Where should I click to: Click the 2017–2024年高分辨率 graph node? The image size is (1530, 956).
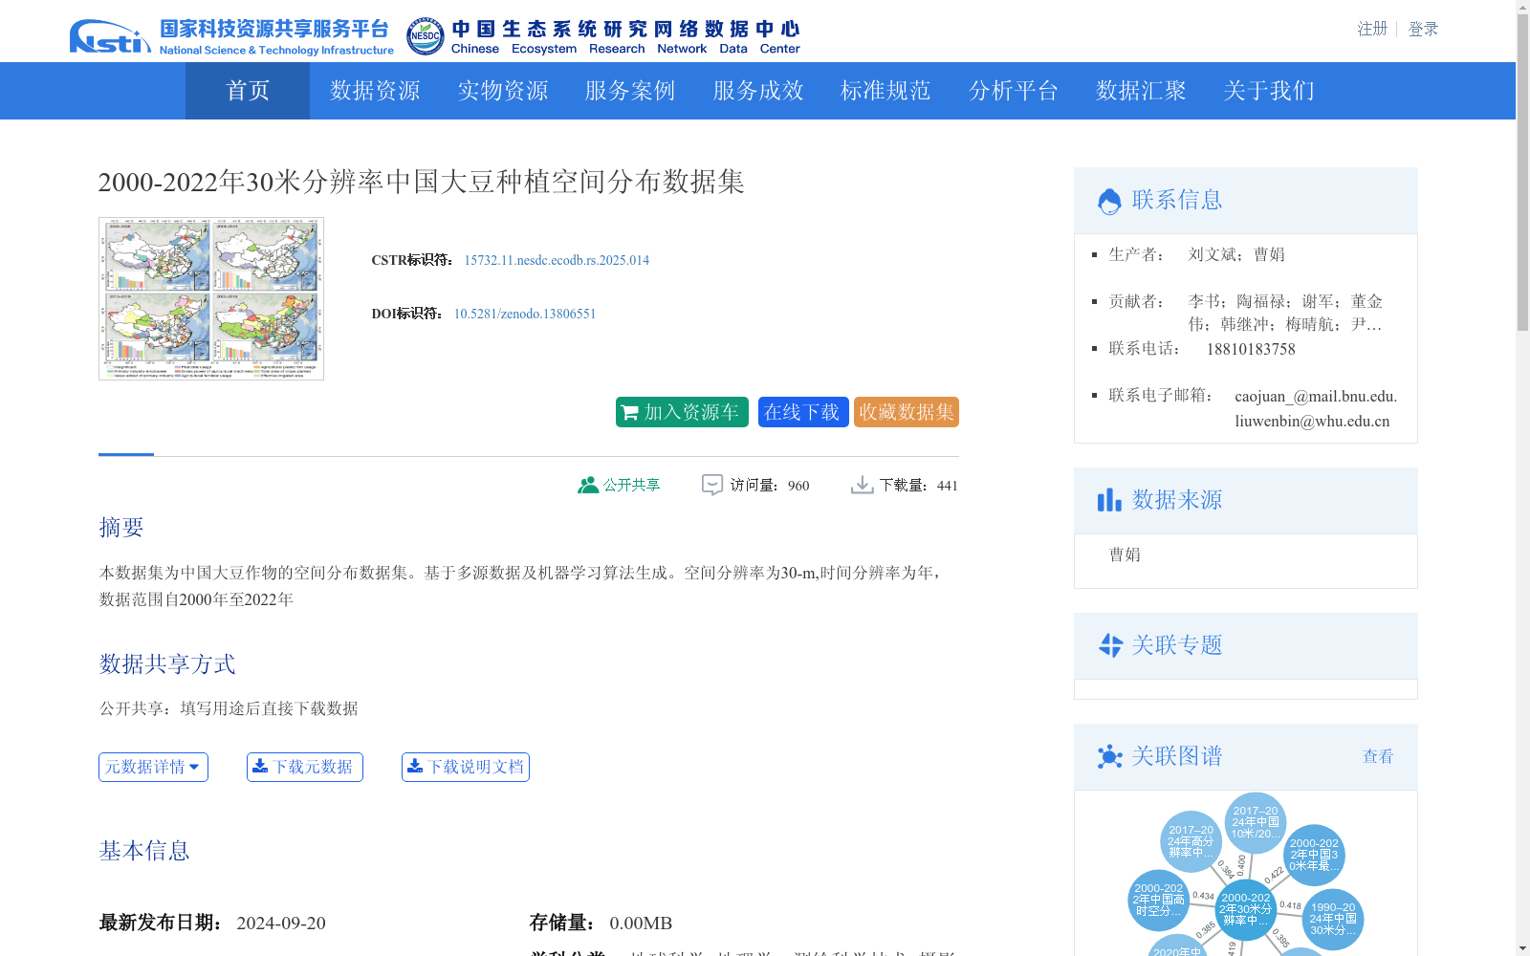1191,841
